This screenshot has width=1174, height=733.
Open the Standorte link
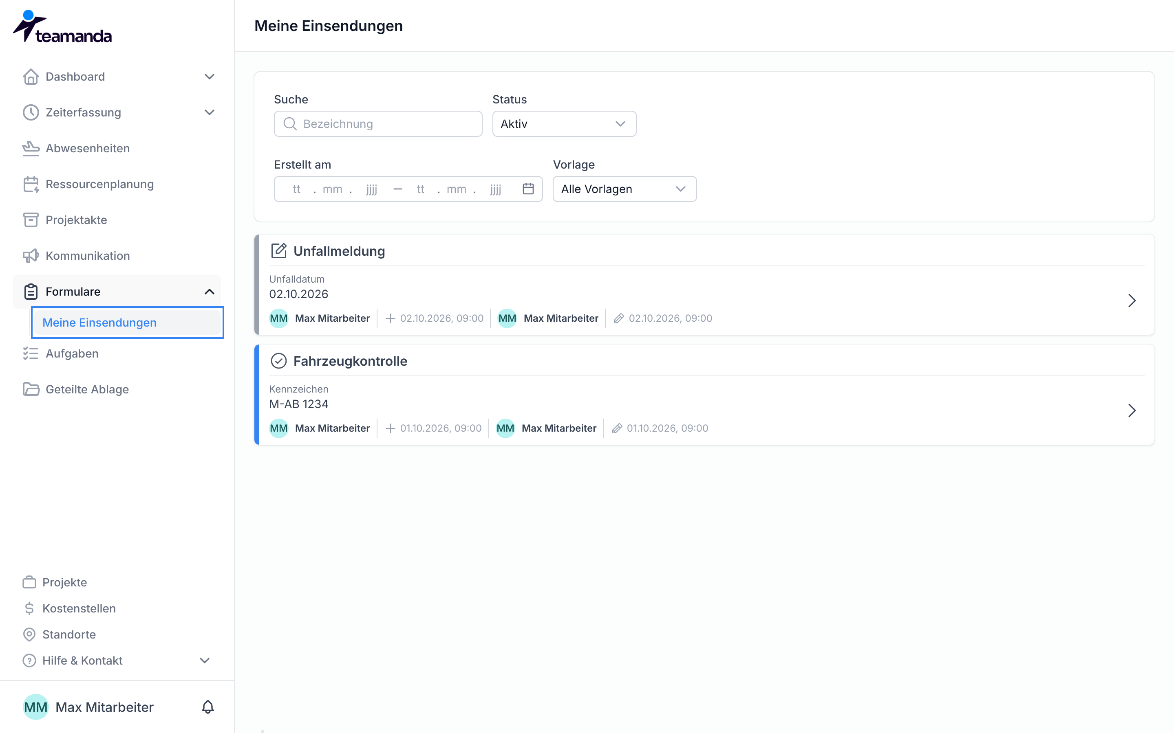69,634
